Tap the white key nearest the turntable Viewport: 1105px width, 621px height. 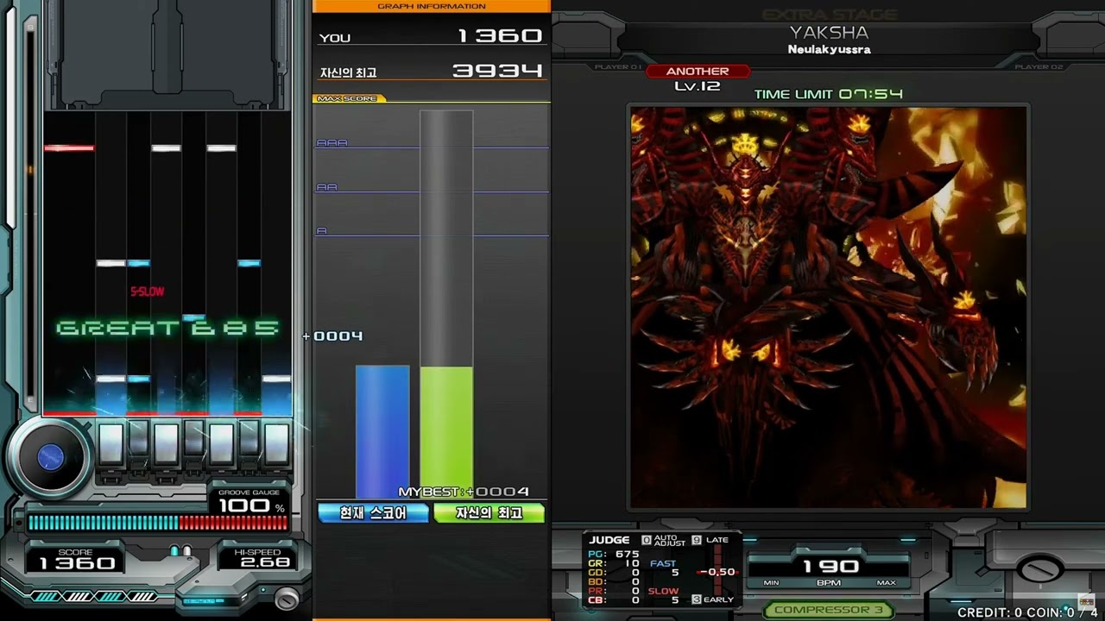coord(110,445)
